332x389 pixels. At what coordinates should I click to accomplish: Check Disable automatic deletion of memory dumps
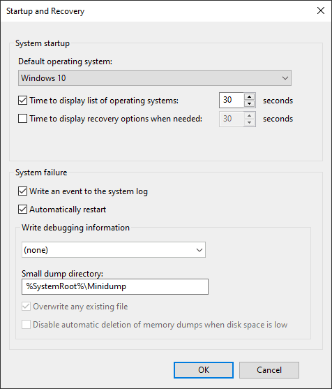click(26, 325)
